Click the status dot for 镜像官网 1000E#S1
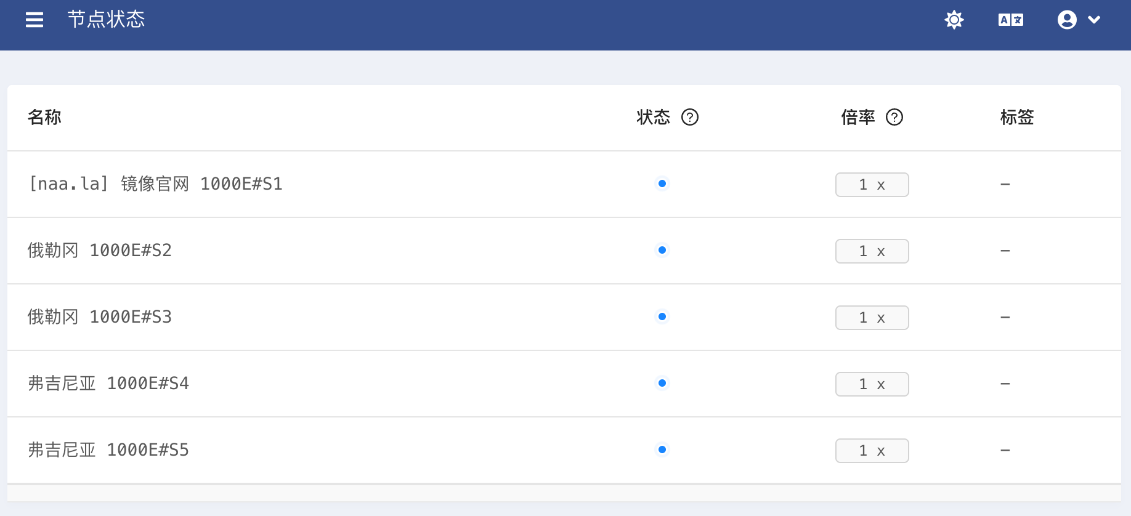 coord(662,183)
